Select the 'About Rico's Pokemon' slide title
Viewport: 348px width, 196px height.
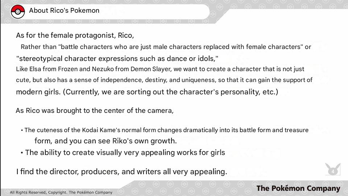(x=64, y=11)
